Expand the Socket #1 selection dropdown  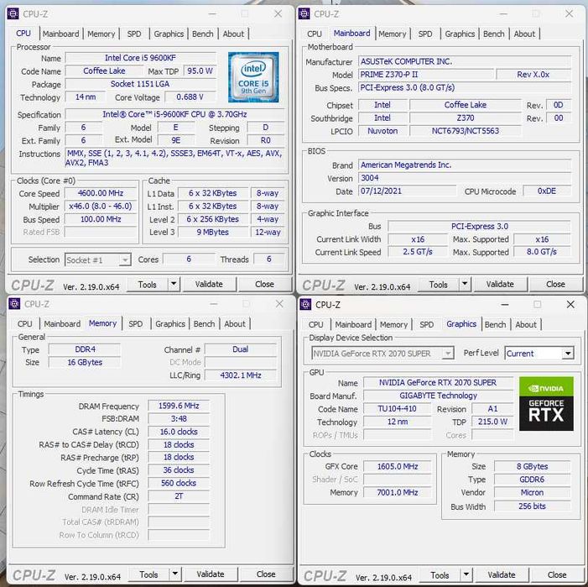pos(125,259)
